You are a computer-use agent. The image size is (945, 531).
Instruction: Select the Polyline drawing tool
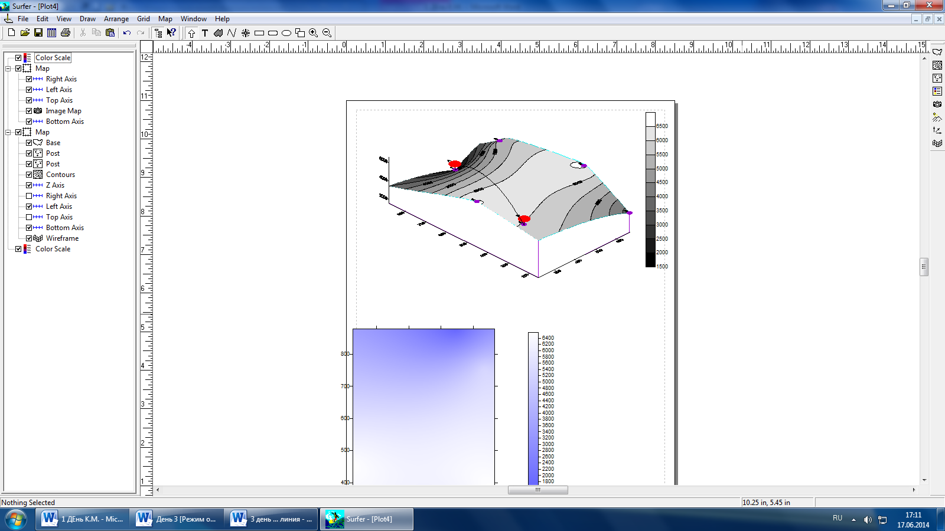pos(232,33)
